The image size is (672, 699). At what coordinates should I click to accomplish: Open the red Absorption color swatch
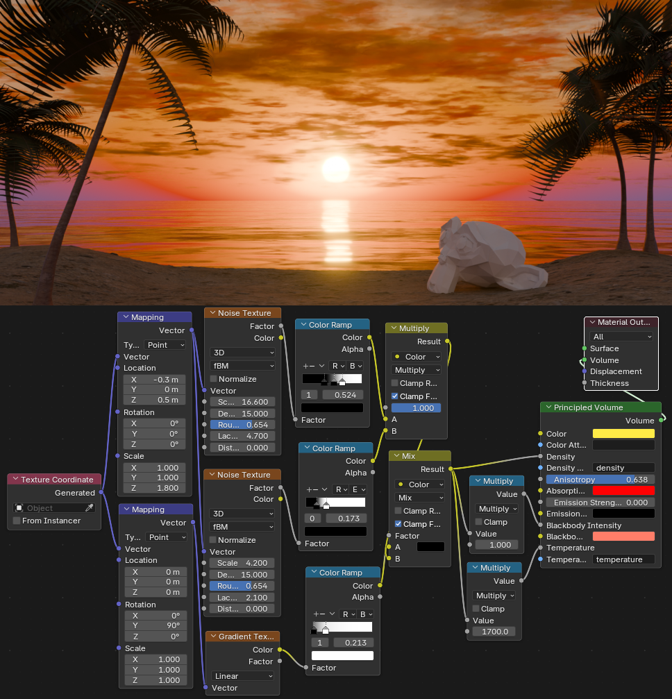click(623, 491)
